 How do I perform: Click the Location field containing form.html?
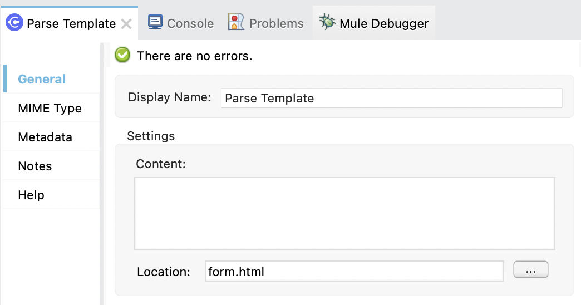354,272
